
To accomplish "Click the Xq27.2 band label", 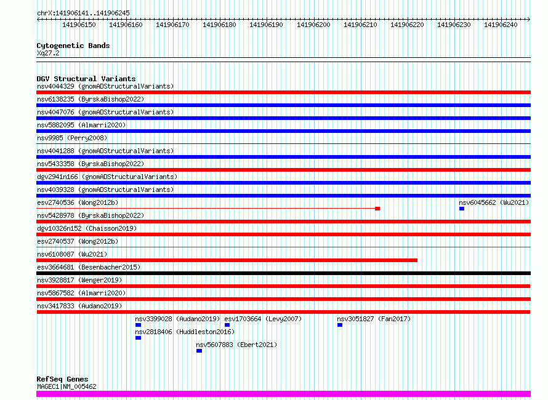I will [x=48, y=54].
